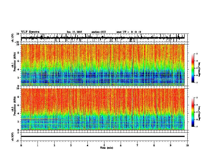Click the 'VLF Spectra' plot title
Viewport: 211px width, 163px height.
pos(30,32)
